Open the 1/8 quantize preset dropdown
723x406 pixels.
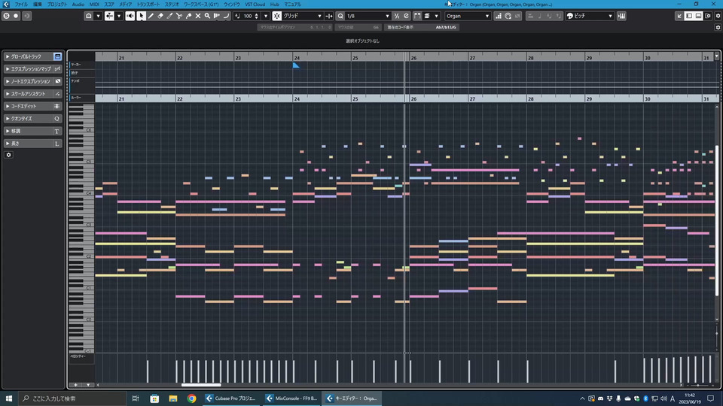pyautogui.click(x=366, y=16)
